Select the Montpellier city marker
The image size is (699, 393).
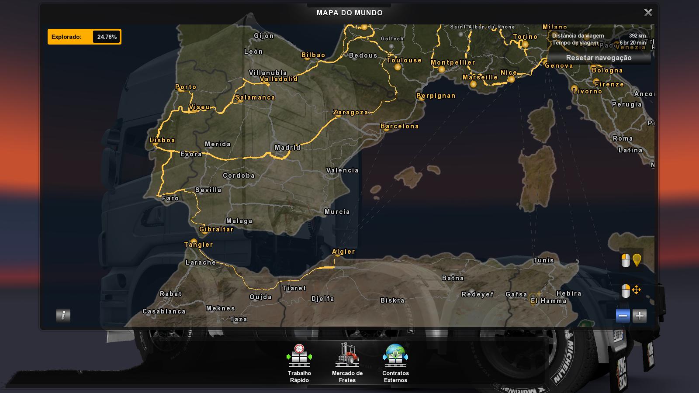tap(442, 69)
